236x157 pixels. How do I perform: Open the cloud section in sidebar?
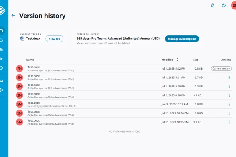1,40
